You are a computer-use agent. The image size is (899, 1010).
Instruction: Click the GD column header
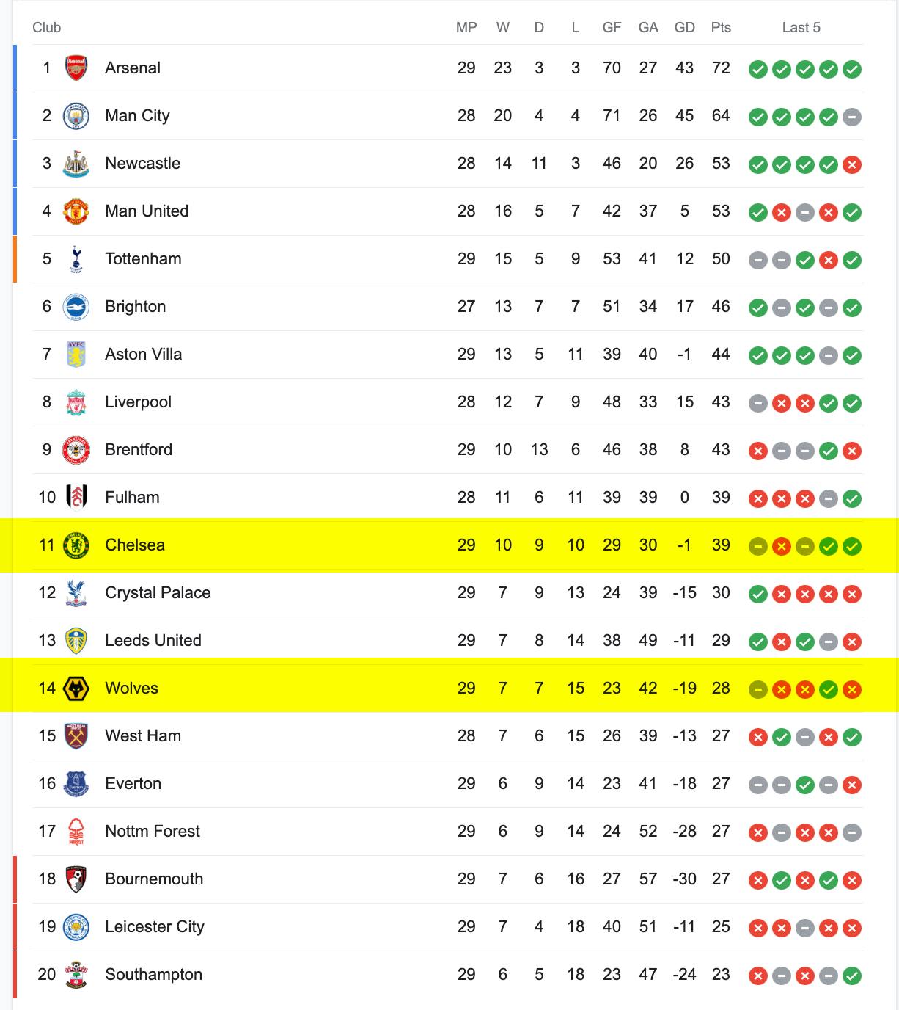[x=685, y=28]
